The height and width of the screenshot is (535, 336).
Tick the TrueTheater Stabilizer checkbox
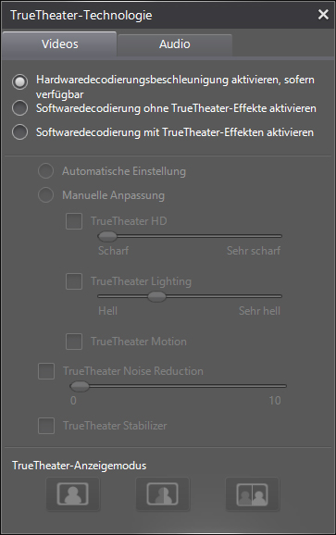46,426
